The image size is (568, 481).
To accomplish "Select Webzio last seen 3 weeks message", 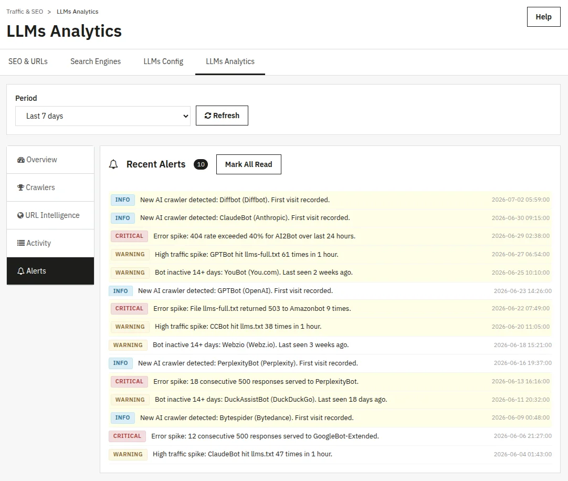I will 251,344.
